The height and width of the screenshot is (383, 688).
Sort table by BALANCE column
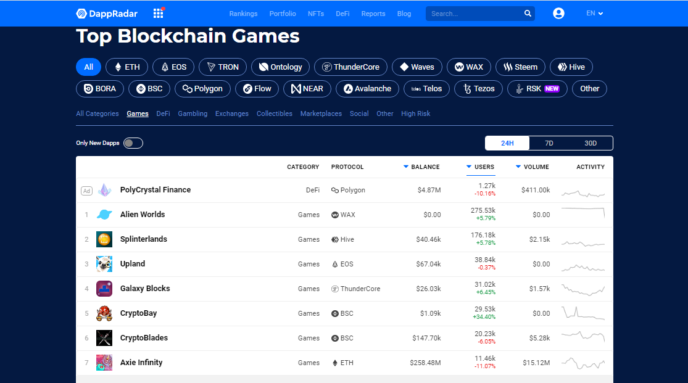(421, 167)
